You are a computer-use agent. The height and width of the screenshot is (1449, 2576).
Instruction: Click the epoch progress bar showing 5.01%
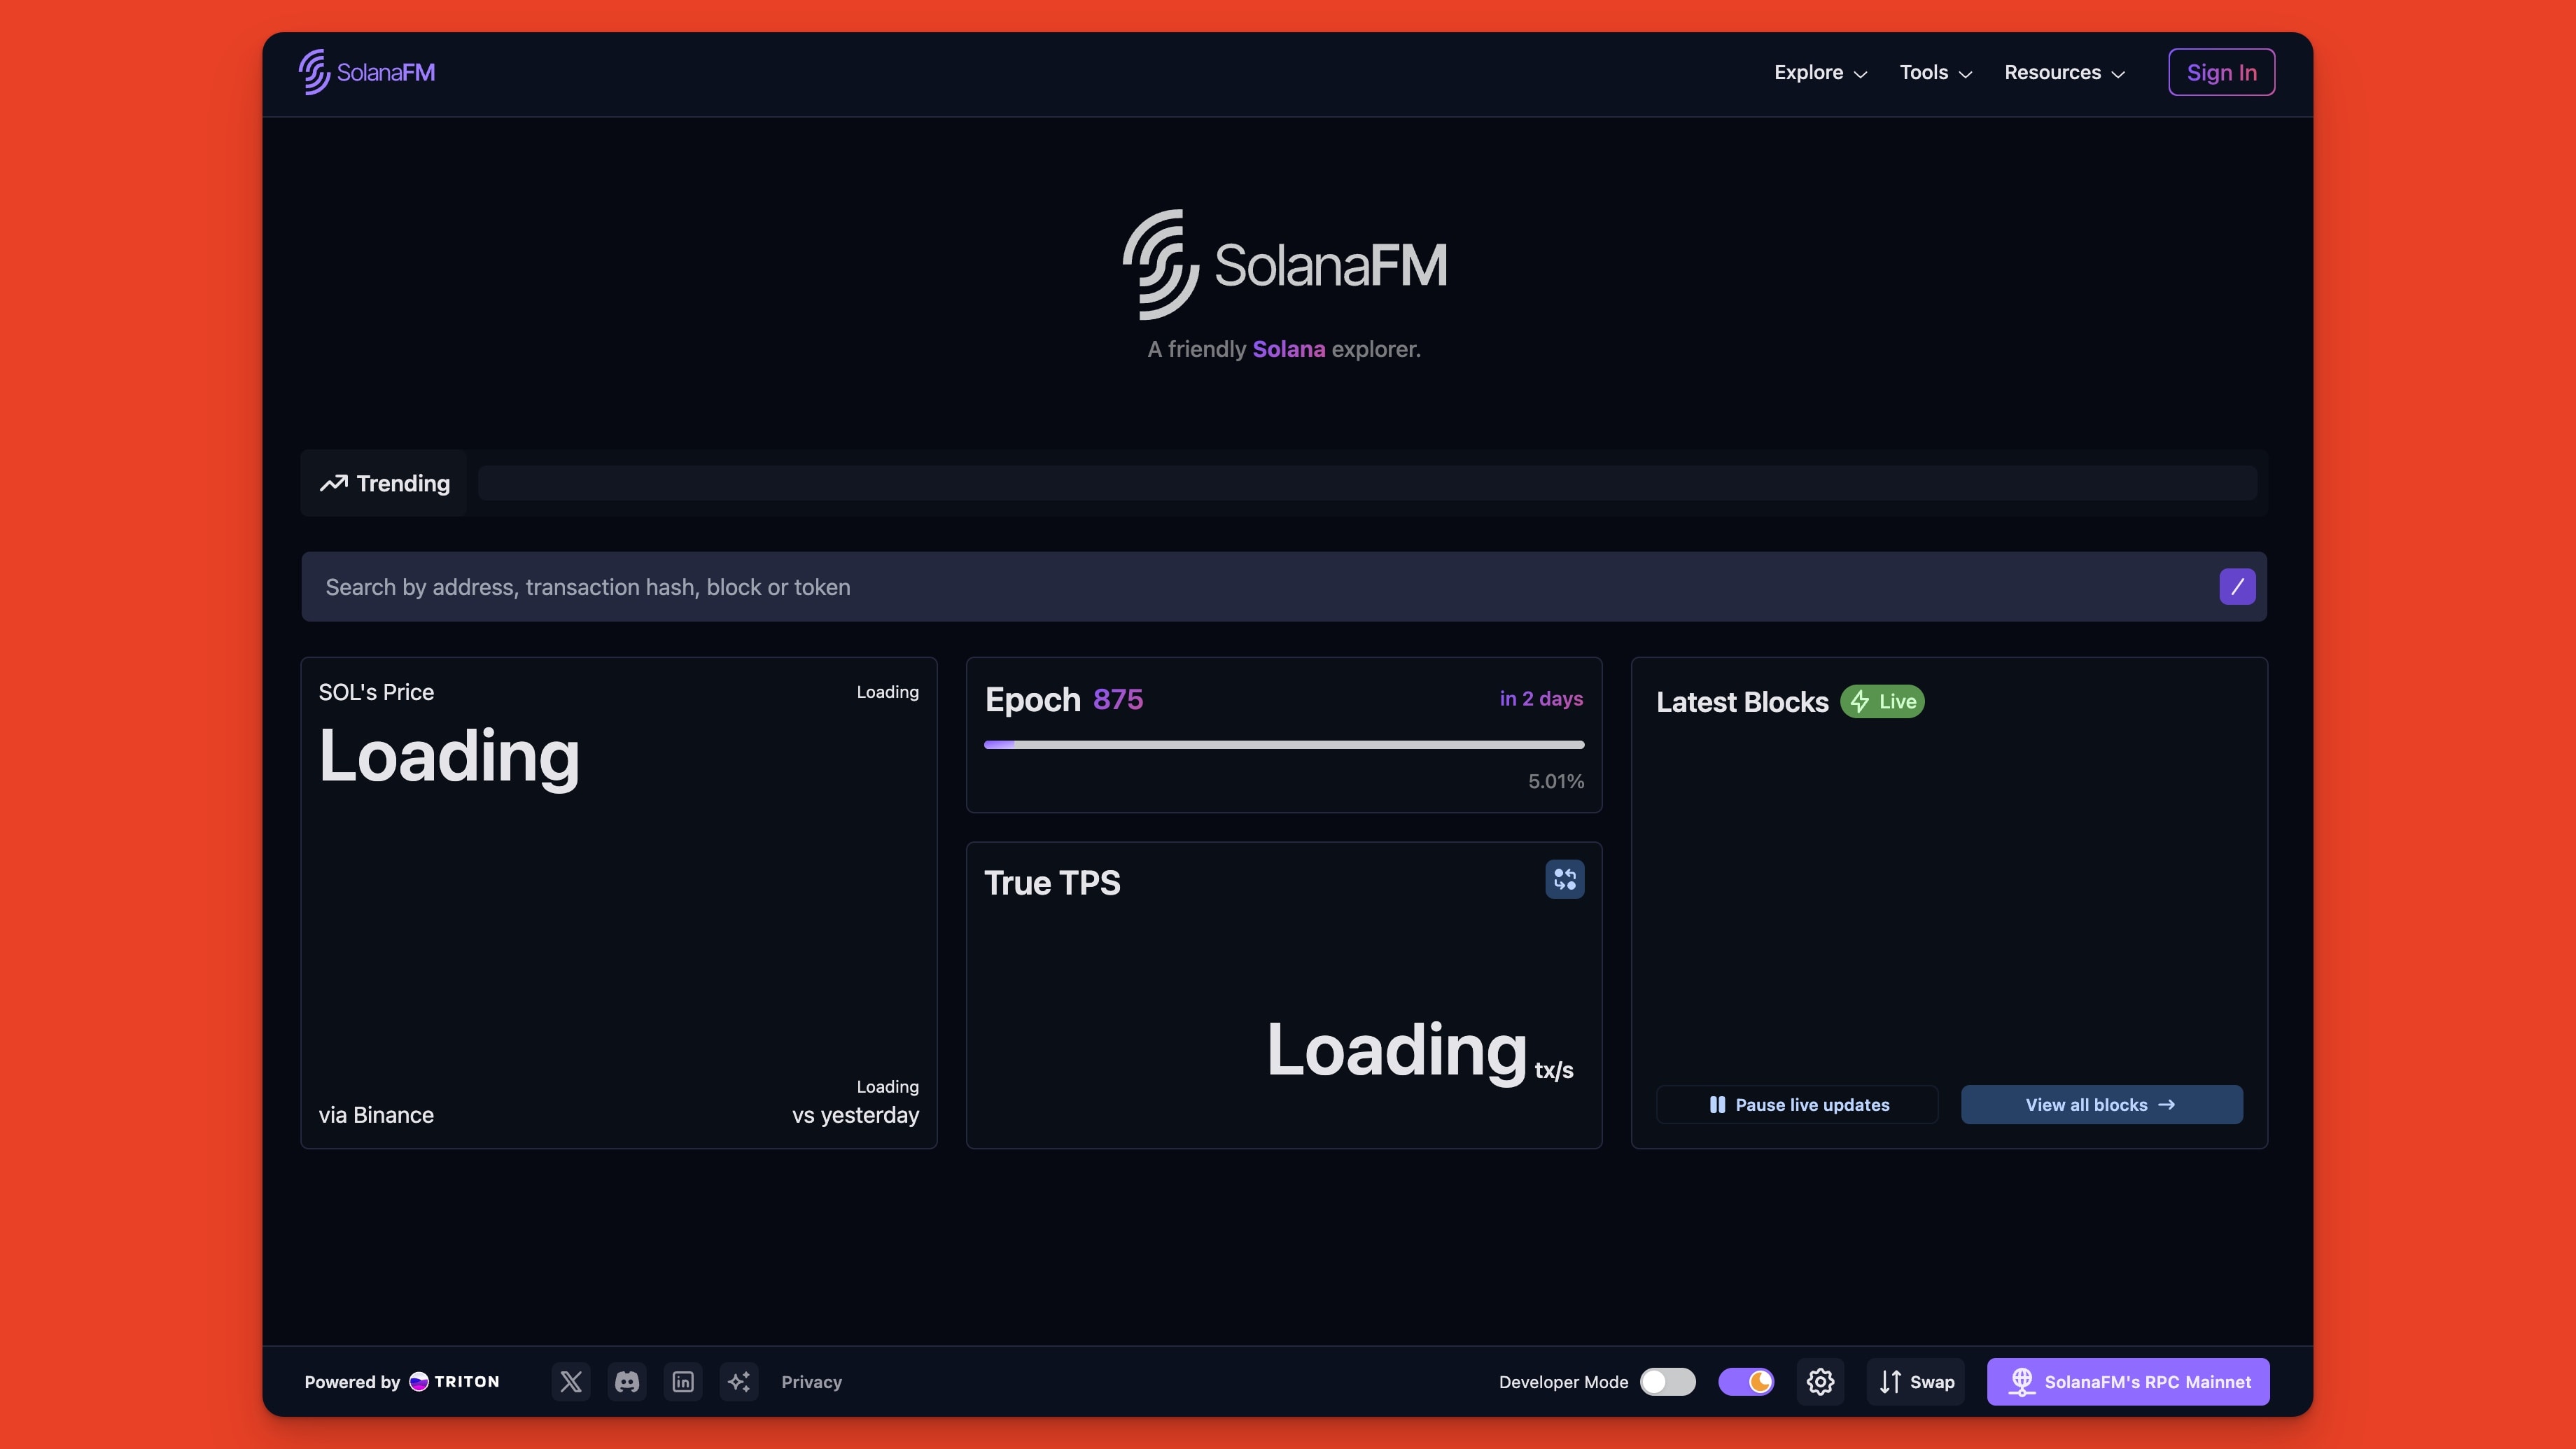tap(1283, 744)
